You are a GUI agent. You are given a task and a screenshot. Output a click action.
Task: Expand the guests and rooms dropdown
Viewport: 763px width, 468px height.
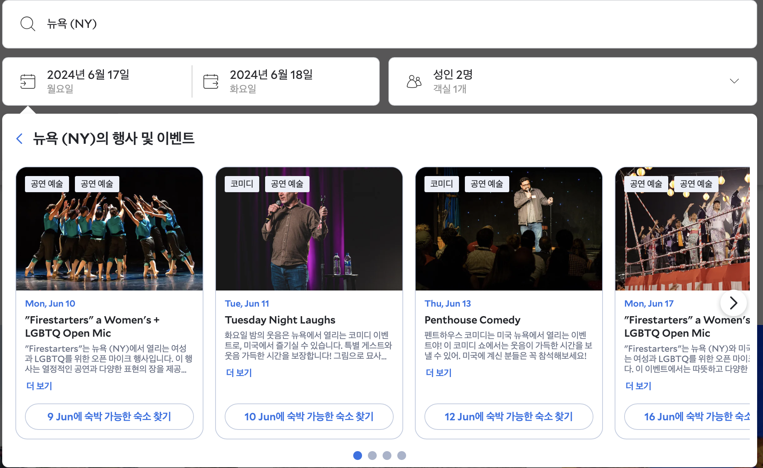[734, 81]
